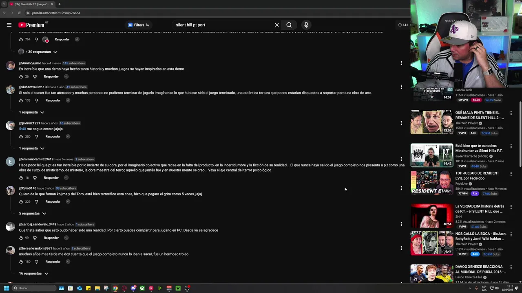The height and width of the screenshot is (293, 522).
Task: Open the YouTube hamburger guide menu
Action: point(9,25)
